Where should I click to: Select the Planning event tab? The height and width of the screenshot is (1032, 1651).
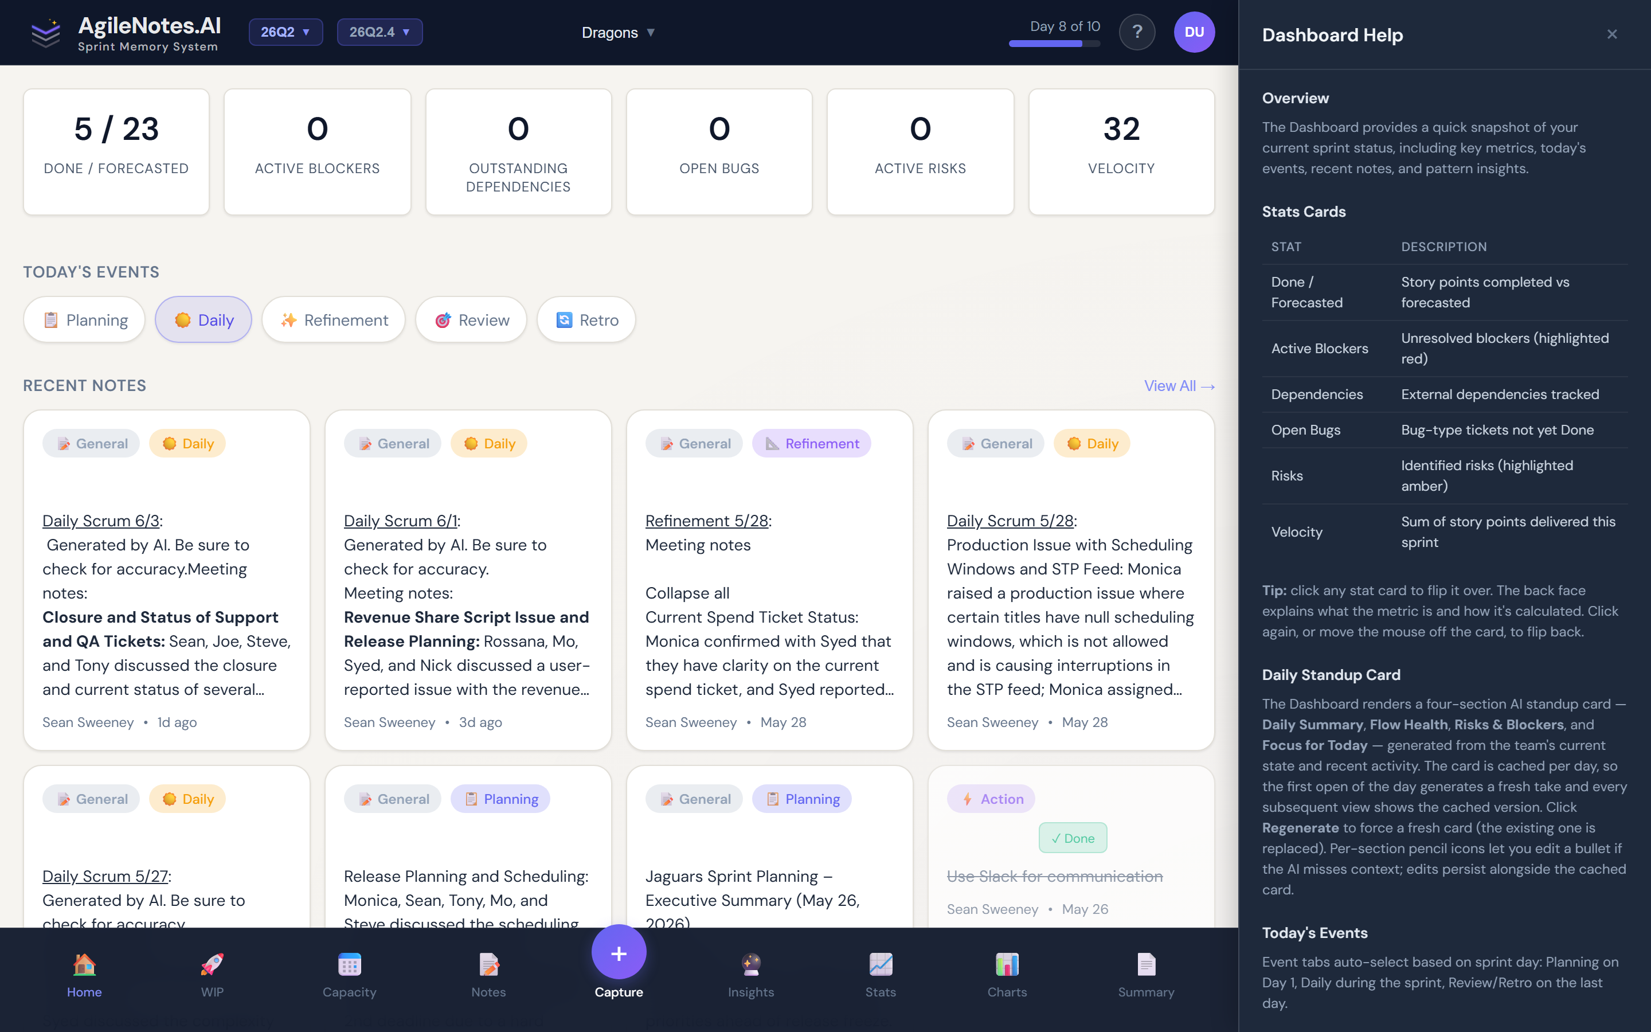(85, 319)
